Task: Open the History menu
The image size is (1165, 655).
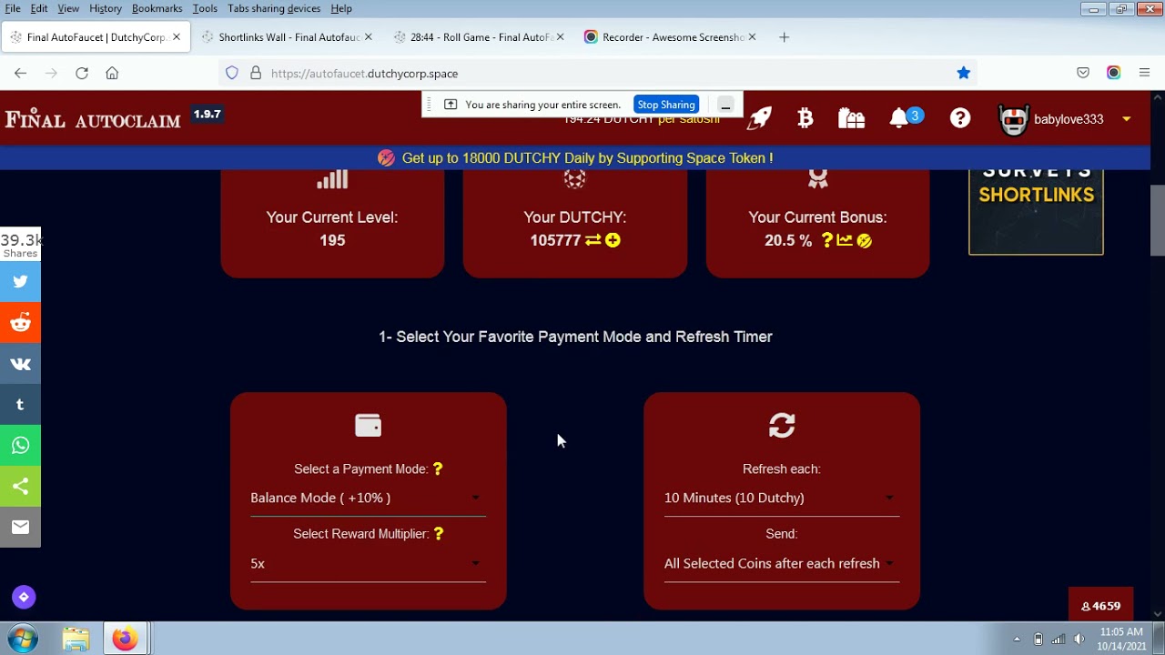Action: coord(106,8)
